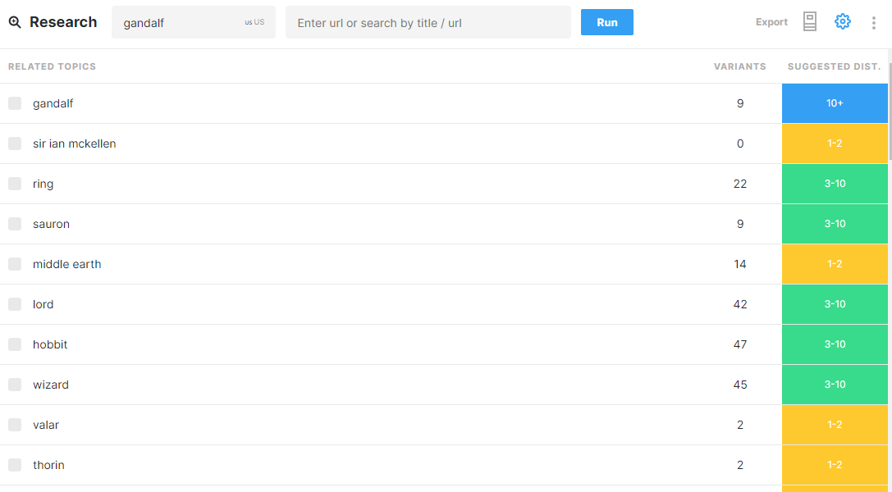
Task: Click the Suggested Dist. column header
Action: coord(834,66)
